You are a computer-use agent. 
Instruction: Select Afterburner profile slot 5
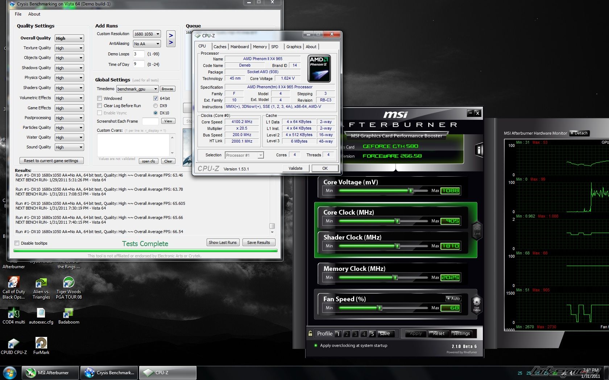click(372, 334)
